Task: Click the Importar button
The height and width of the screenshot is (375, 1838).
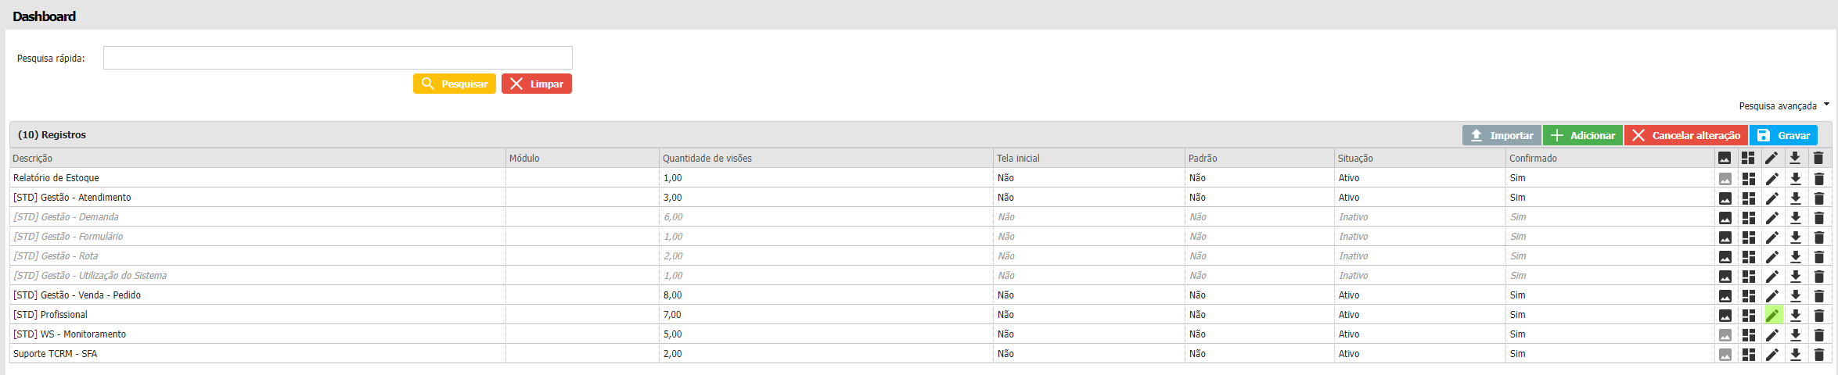Action: [x=1502, y=135]
